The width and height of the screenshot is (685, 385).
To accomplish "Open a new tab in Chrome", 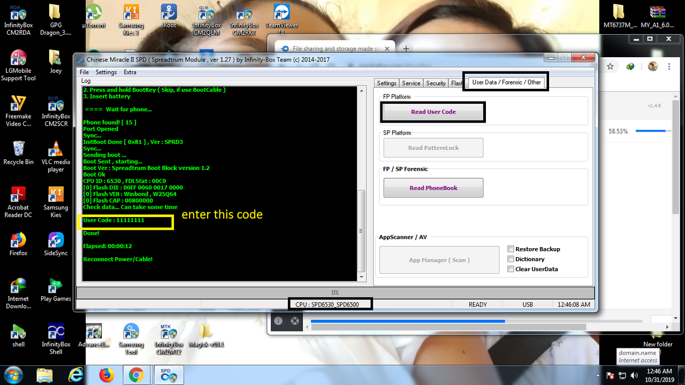I will pos(406,49).
